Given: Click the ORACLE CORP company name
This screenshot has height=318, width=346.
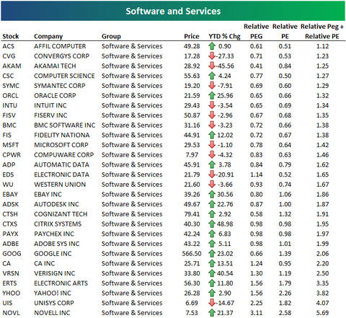Looking at the screenshot, I should (55, 95).
